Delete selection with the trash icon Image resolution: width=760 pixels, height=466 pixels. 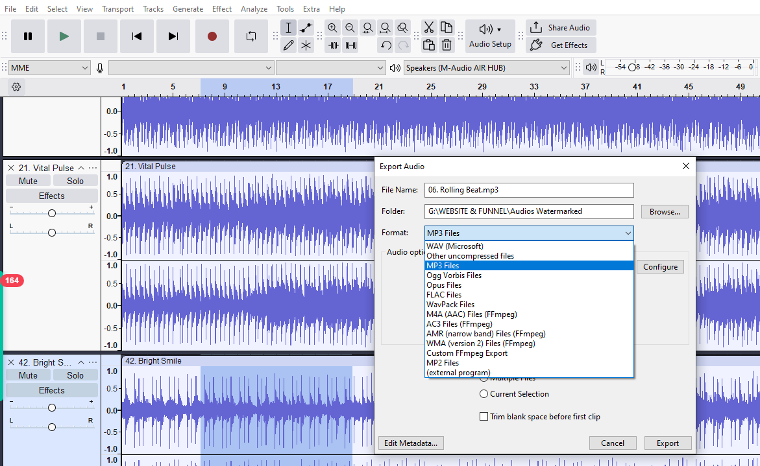point(447,45)
